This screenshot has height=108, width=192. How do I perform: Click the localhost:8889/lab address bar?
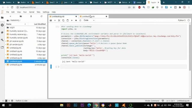tap(72, 7)
